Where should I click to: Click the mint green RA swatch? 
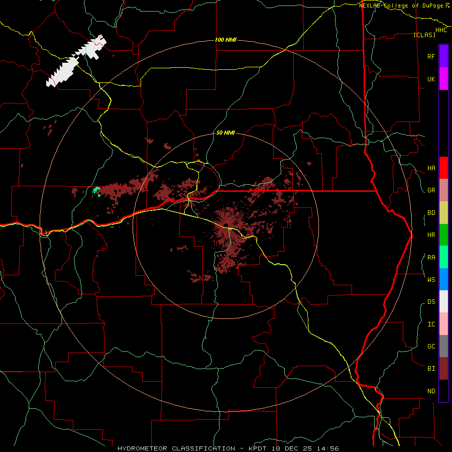click(x=443, y=257)
